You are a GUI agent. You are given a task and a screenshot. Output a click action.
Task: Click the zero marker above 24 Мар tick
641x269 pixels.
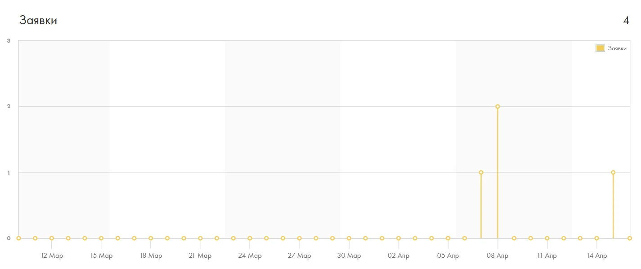point(250,238)
